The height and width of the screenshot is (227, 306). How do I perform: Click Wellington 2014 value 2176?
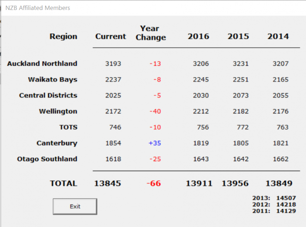(281, 112)
